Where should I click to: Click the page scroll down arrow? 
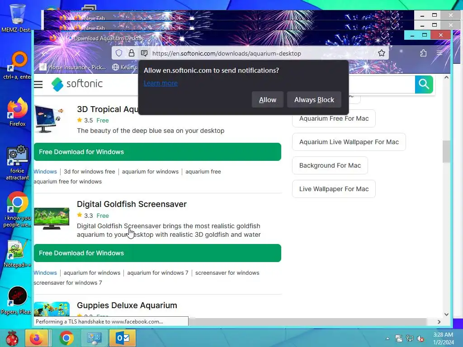pos(446,314)
